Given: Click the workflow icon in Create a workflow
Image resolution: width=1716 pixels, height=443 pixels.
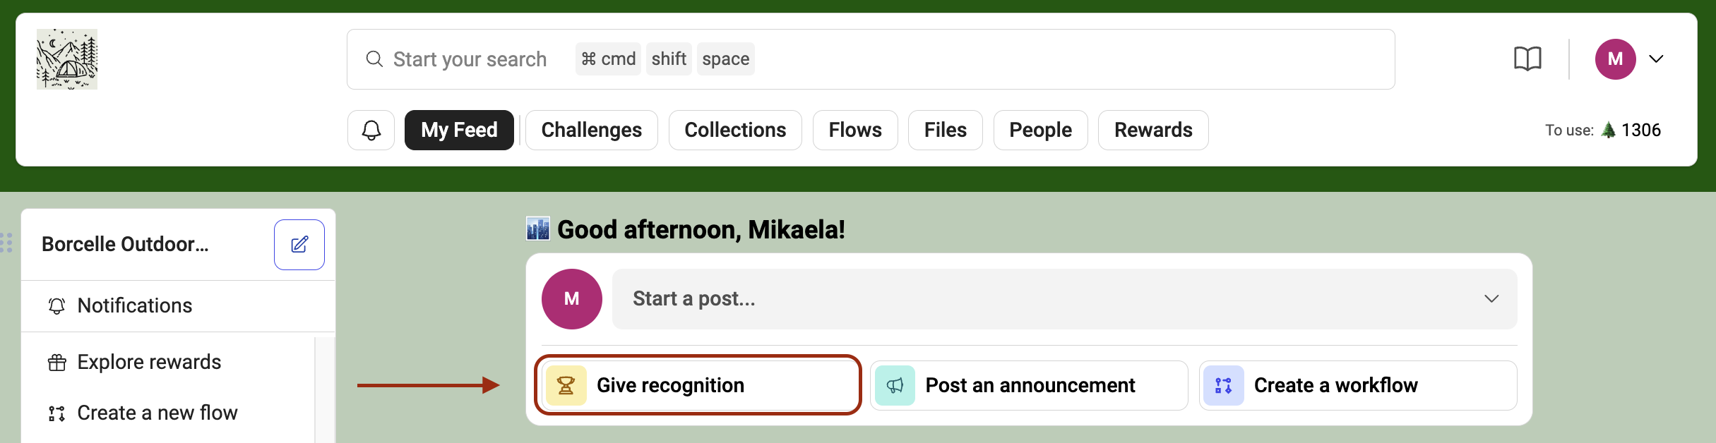Looking at the screenshot, I should pos(1223,385).
